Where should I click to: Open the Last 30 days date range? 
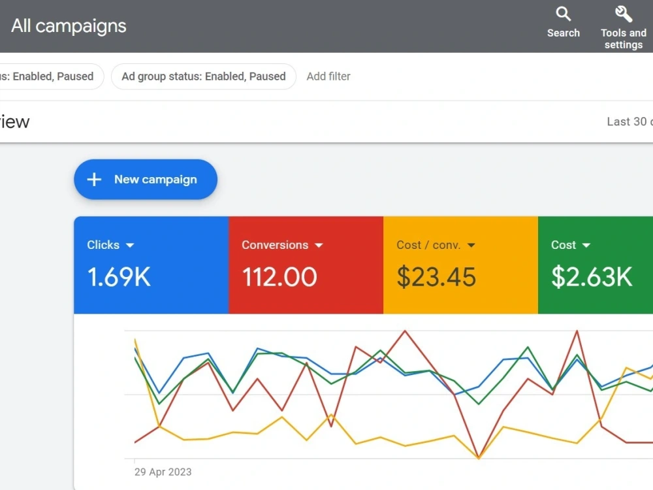point(629,122)
